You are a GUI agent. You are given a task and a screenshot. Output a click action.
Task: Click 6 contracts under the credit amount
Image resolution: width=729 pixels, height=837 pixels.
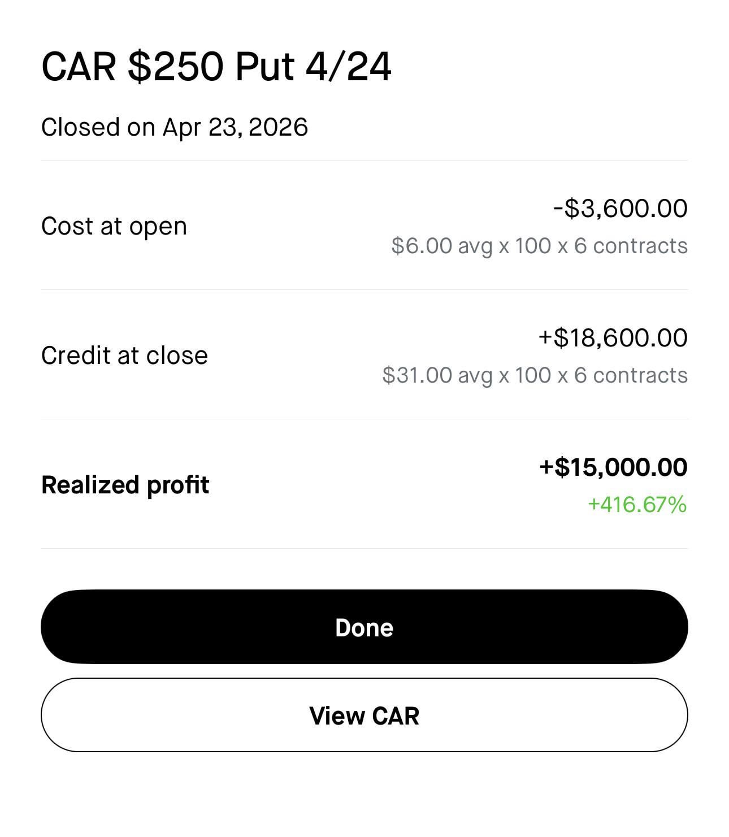click(631, 375)
